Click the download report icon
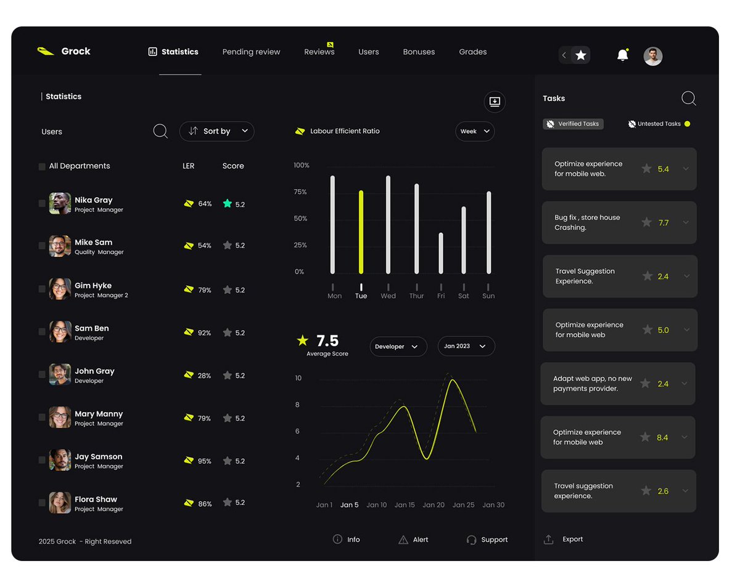 pyautogui.click(x=495, y=102)
